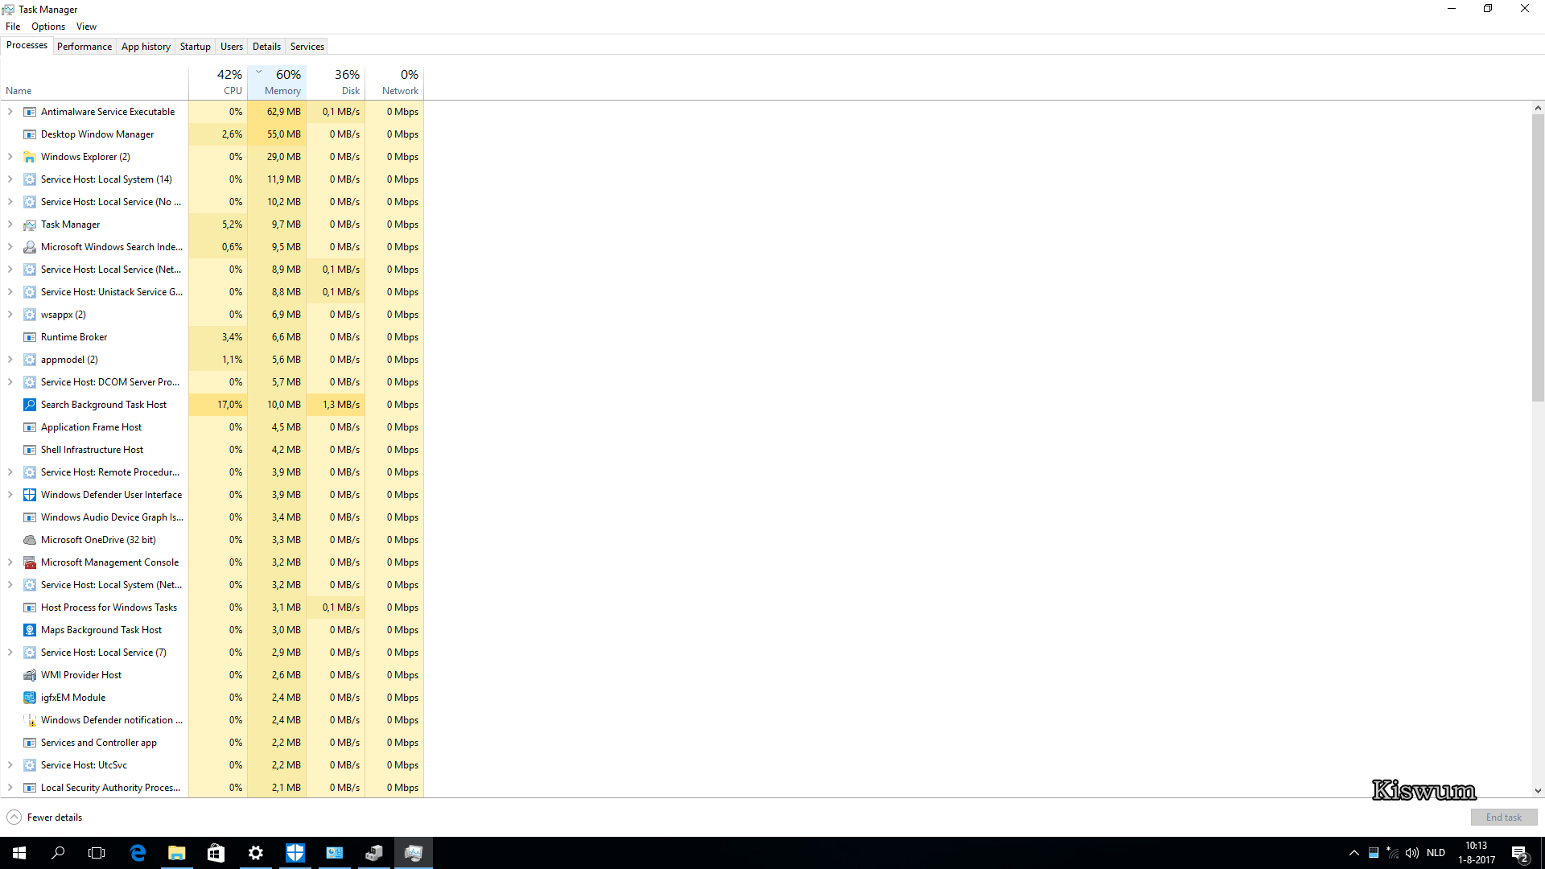Switch to the Details tab
The image size is (1545, 869).
pos(266,47)
